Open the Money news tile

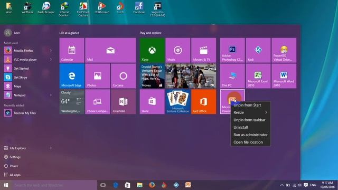click(152, 76)
